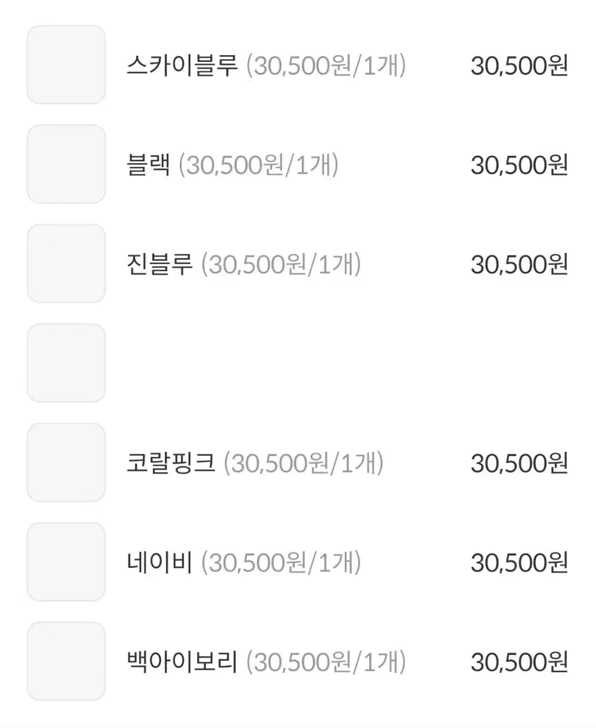The height and width of the screenshot is (728, 596).
Task: Select the 네이비 thumbnail image
Action: pos(66,562)
